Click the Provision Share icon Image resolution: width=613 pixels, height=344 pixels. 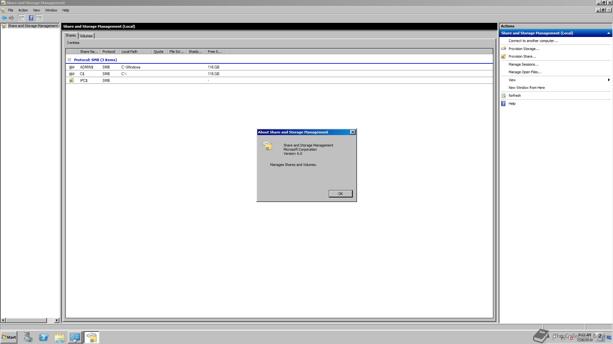(503, 56)
